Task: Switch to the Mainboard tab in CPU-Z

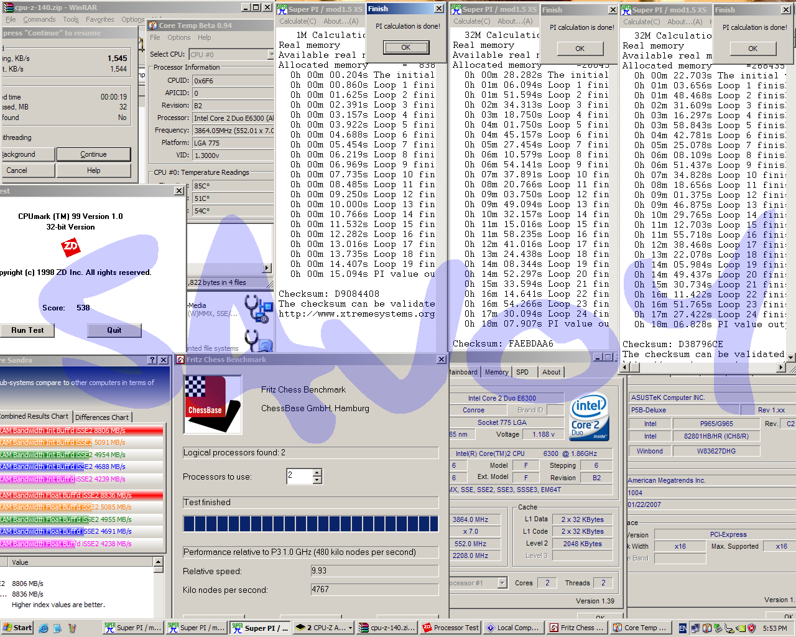Action: (463, 372)
